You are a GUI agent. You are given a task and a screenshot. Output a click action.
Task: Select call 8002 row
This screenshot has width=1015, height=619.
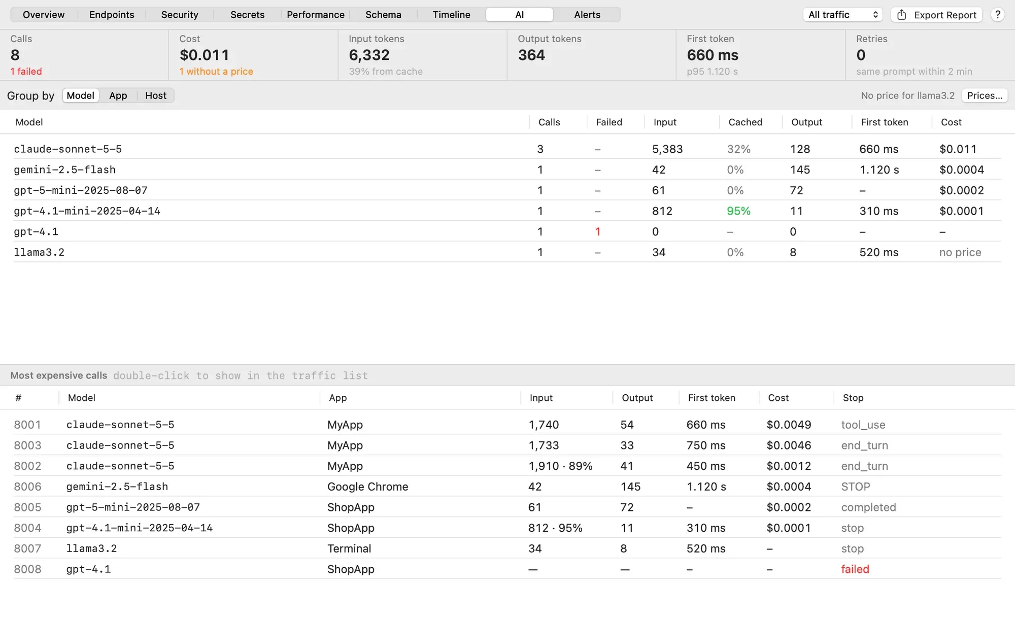click(507, 466)
